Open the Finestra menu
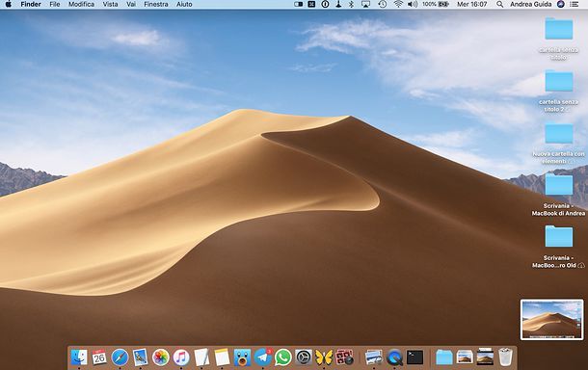Image resolution: width=588 pixels, height=370 pixels. coord(156,4)
